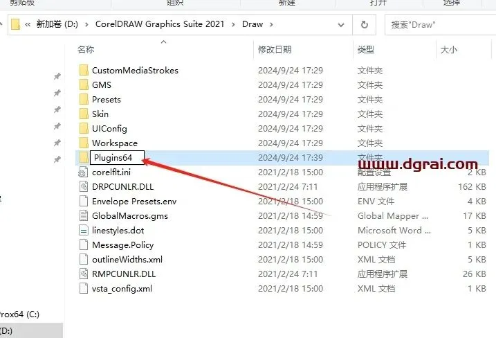Expand chevron after CorelDRAW Graphics Suite 2021
The width and height of the screenshot is (496, 338).
[233, 24]
